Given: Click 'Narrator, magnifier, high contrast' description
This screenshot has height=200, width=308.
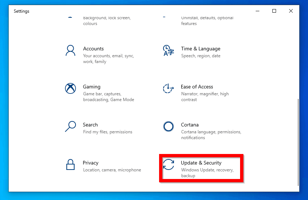Looking at the screenshot, I should point(205,97).
